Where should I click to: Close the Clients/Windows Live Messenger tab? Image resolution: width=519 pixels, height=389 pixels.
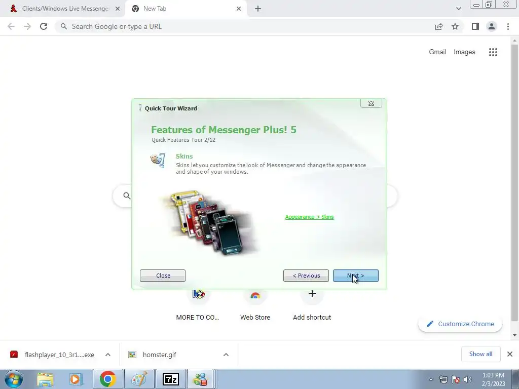(117, 9)
